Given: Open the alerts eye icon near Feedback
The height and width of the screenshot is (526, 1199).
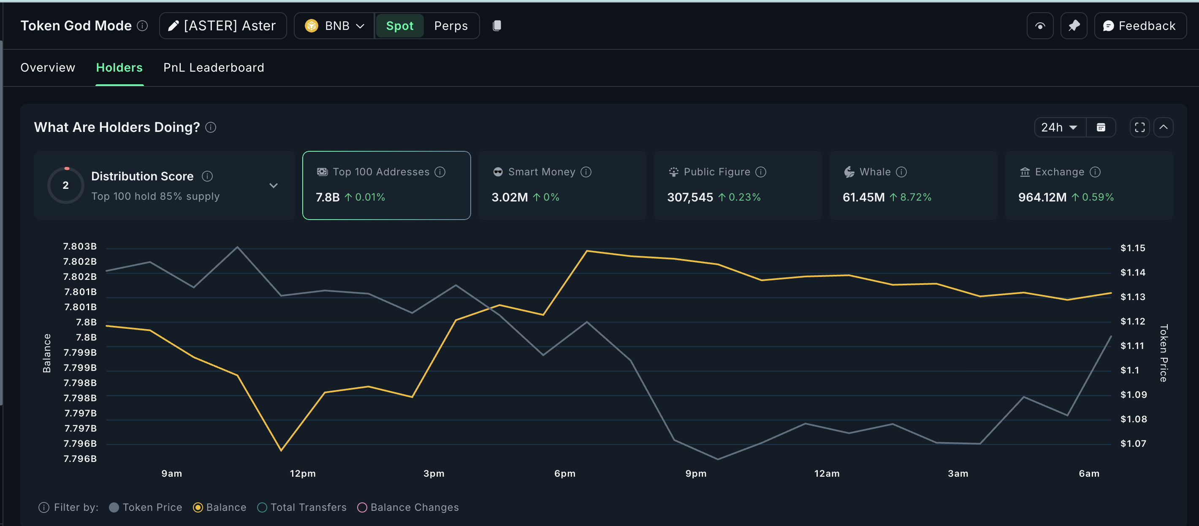Looking at the screenshot, I should tap(1040, 26).
